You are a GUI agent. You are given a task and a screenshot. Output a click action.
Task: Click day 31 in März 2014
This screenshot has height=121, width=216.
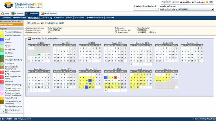coord(106,91)
